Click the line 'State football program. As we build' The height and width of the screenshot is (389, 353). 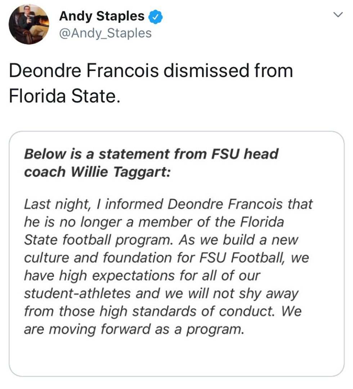click(161, 240)
